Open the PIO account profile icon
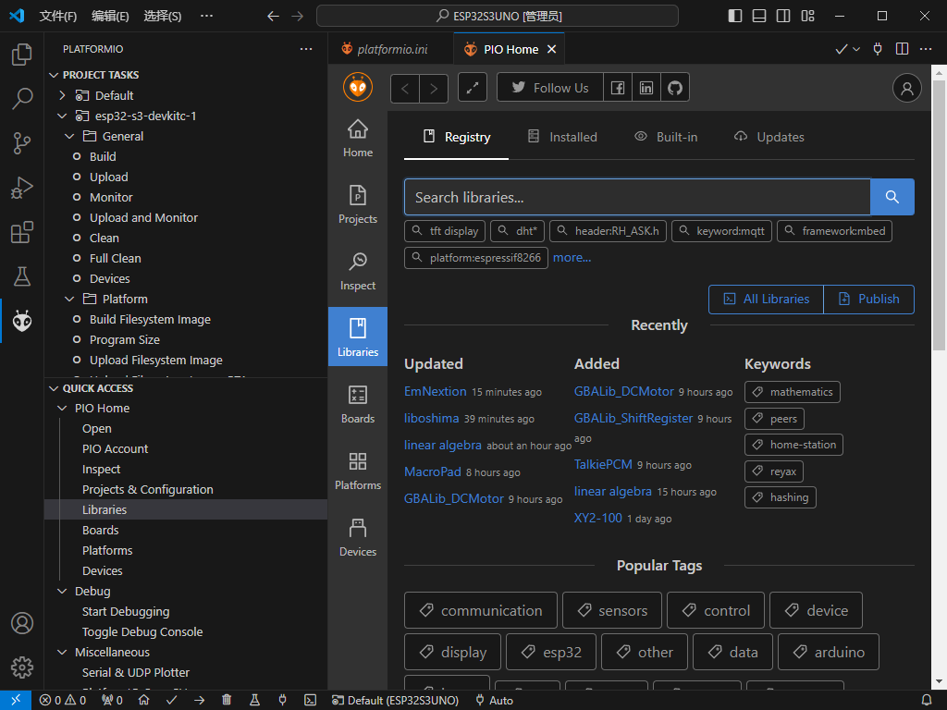Viewport: 947px width, 710px height. [906, 88]
